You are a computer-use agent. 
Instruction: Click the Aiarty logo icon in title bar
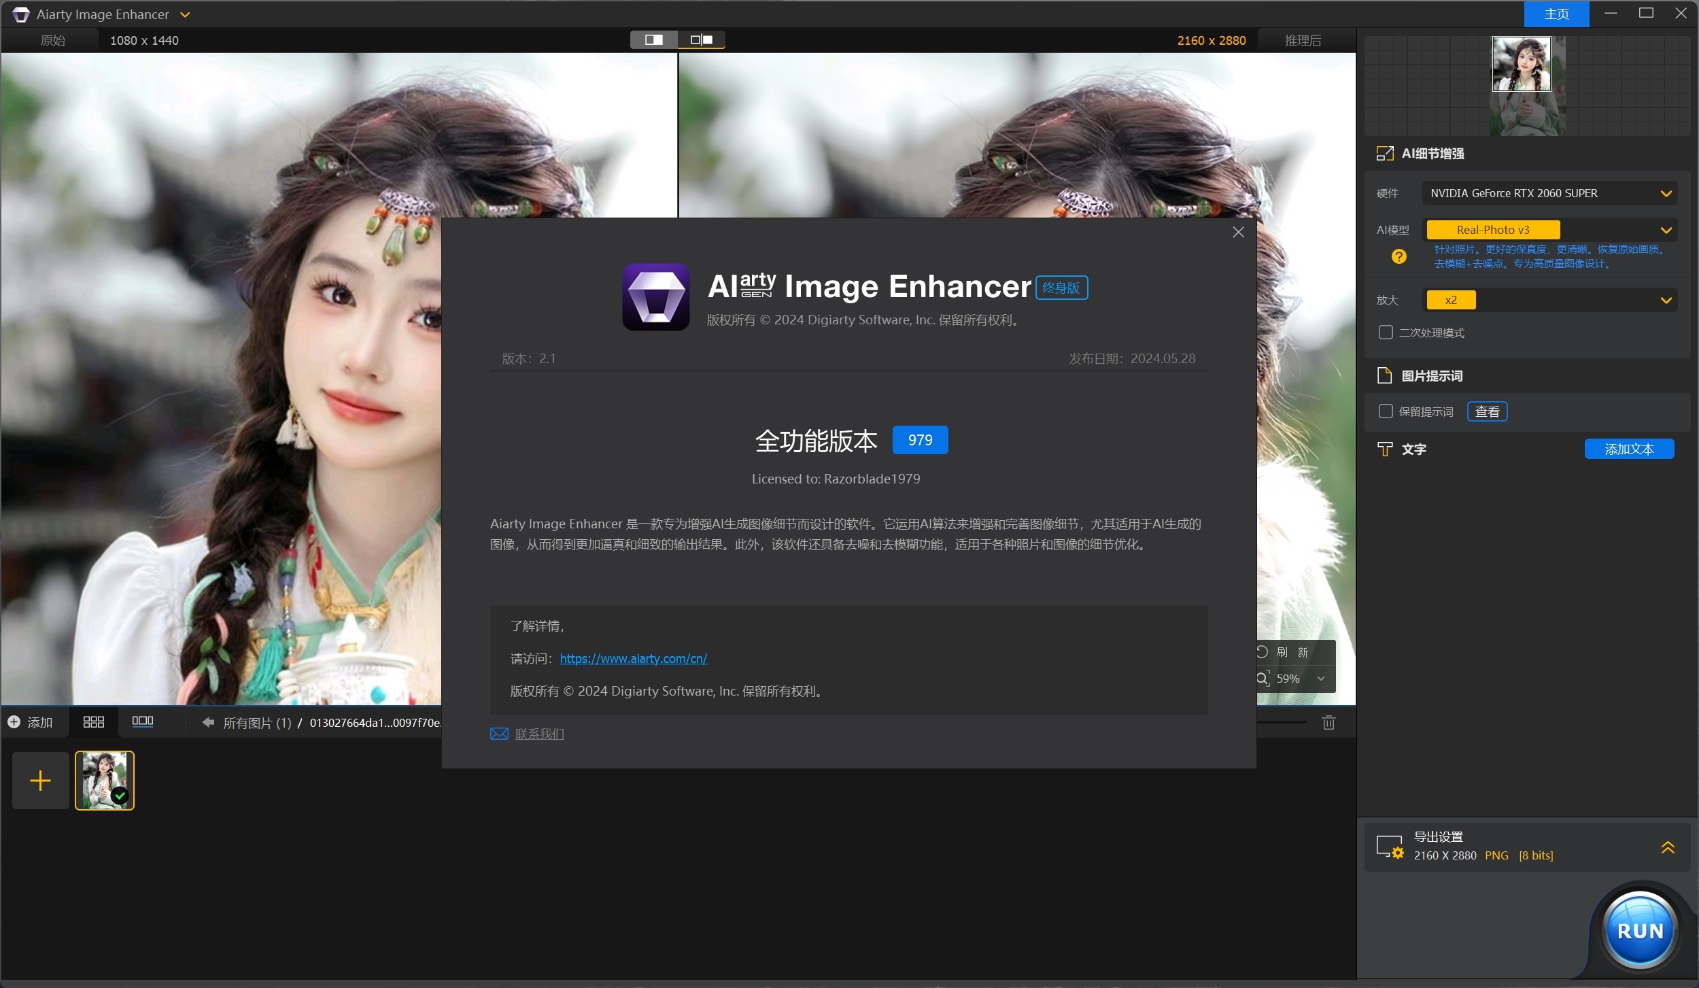point(21,14)
